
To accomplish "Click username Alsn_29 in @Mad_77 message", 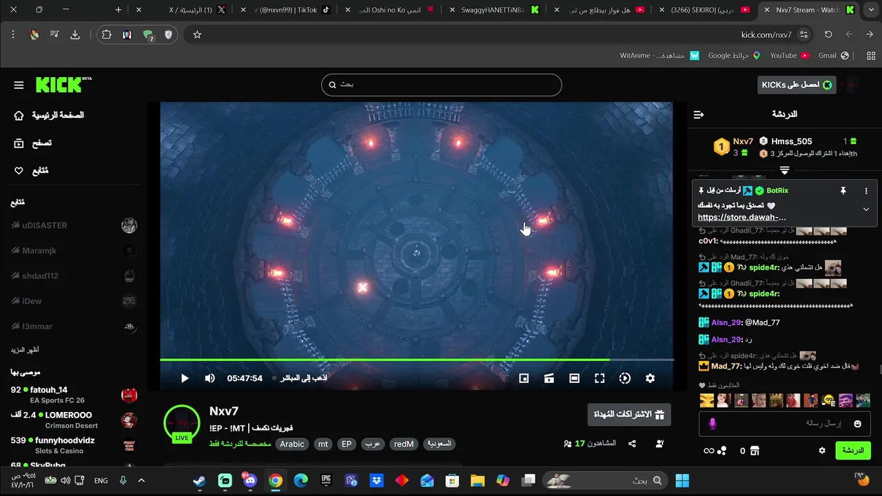I will pyautogui.click(x=726, y=322).
